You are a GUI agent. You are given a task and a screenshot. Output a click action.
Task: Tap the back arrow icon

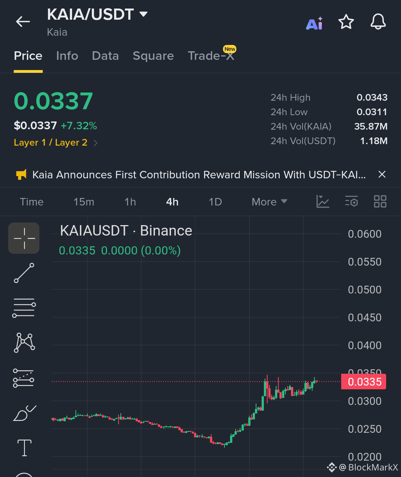click(23, 22)
